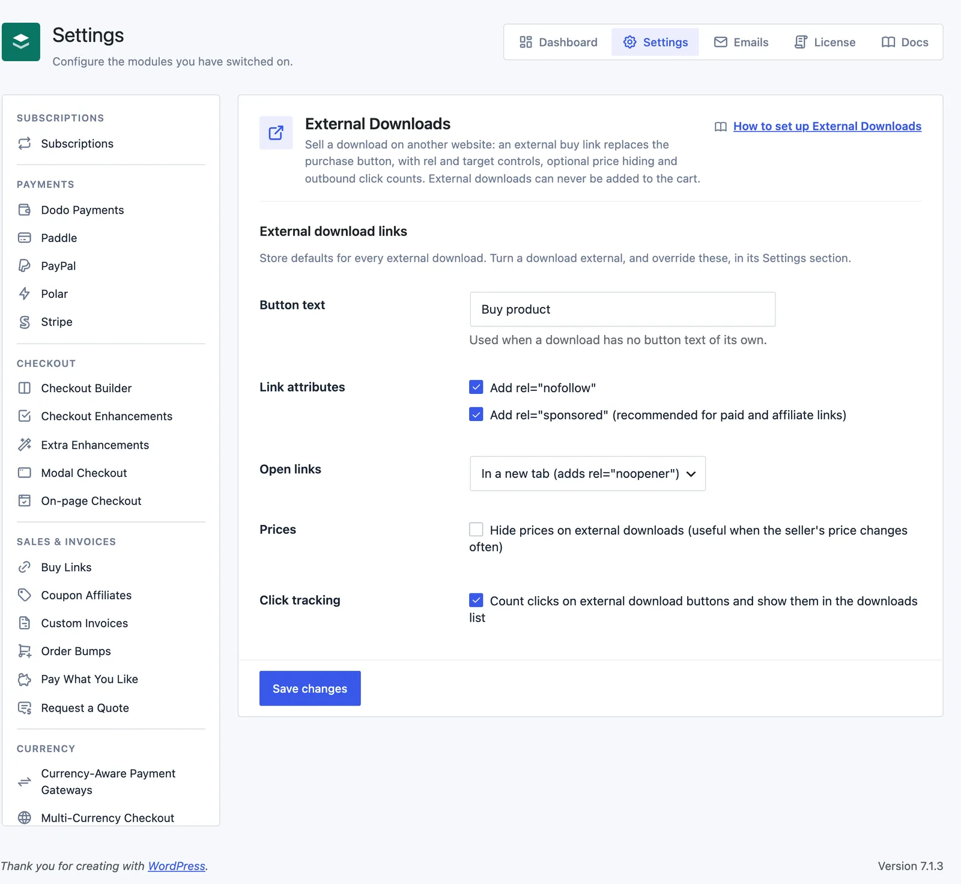Uncheck the Add rel="sponsored" checkbox

(476, 414)
